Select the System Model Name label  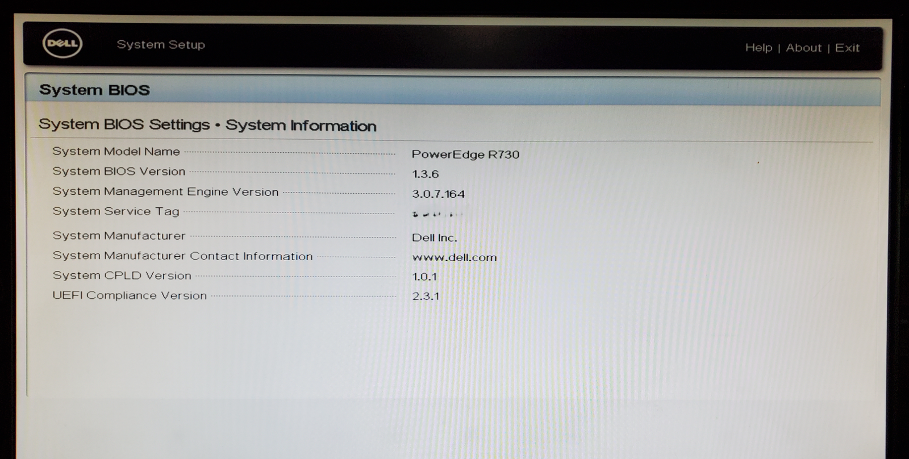116,151
